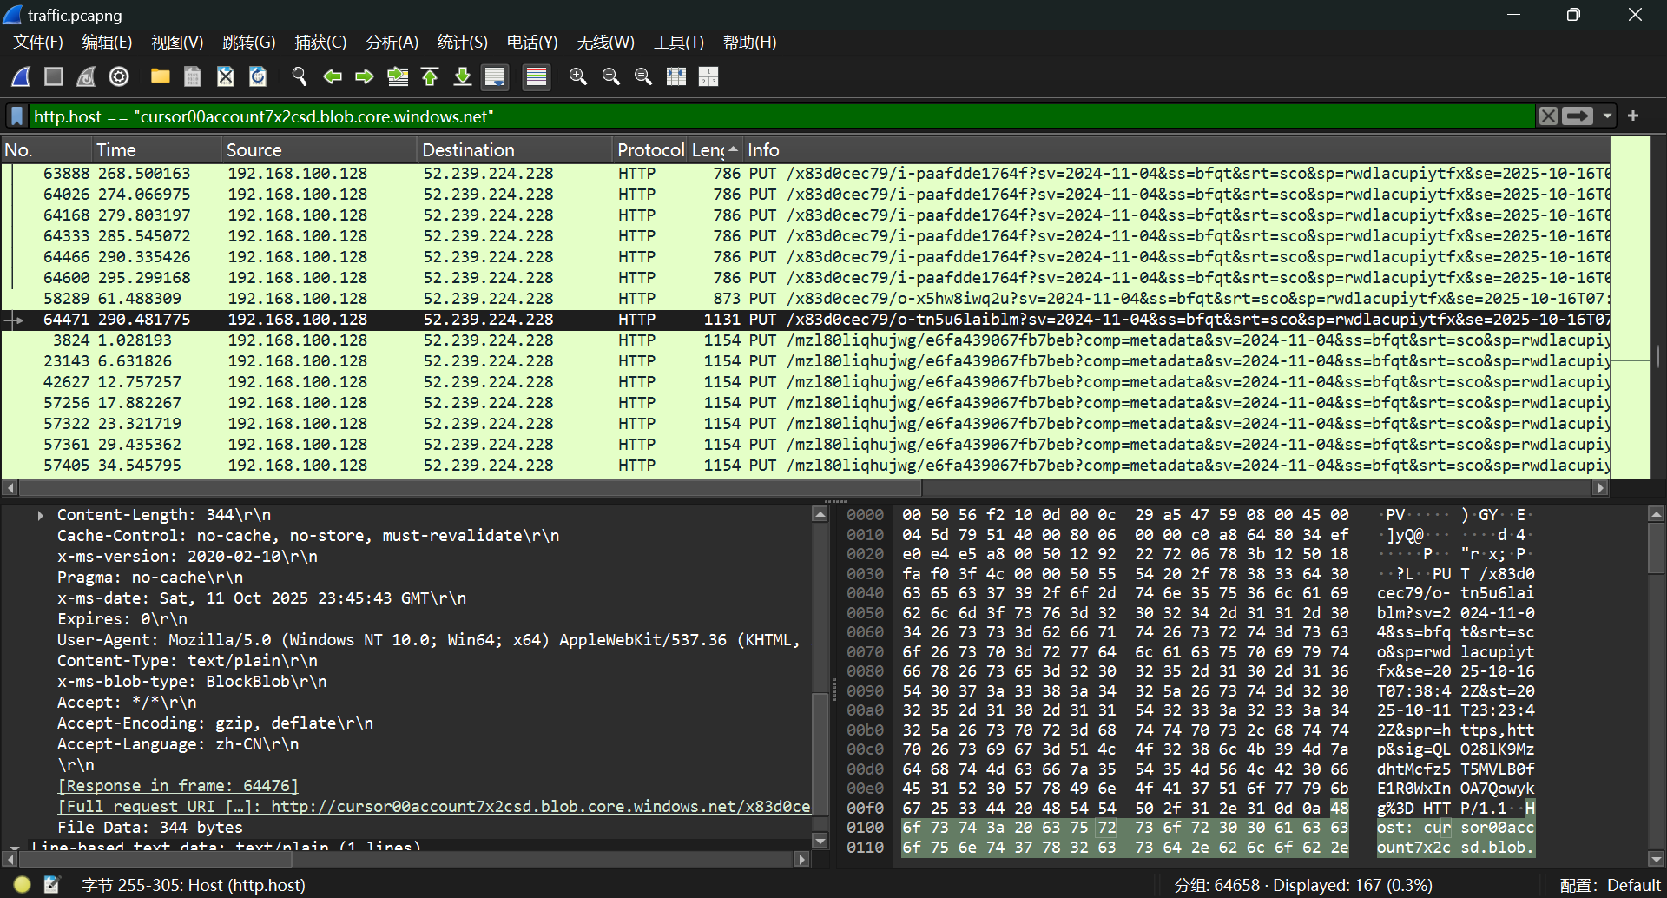Click the find packet magnifier icon

coord(300,77)
